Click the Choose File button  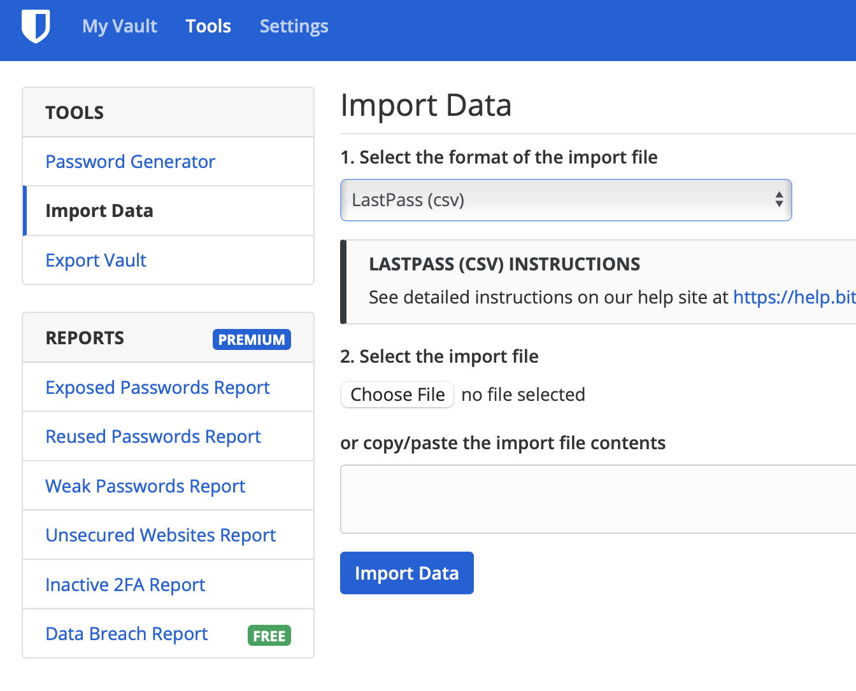pyautogui.click(x=397, y=394)
